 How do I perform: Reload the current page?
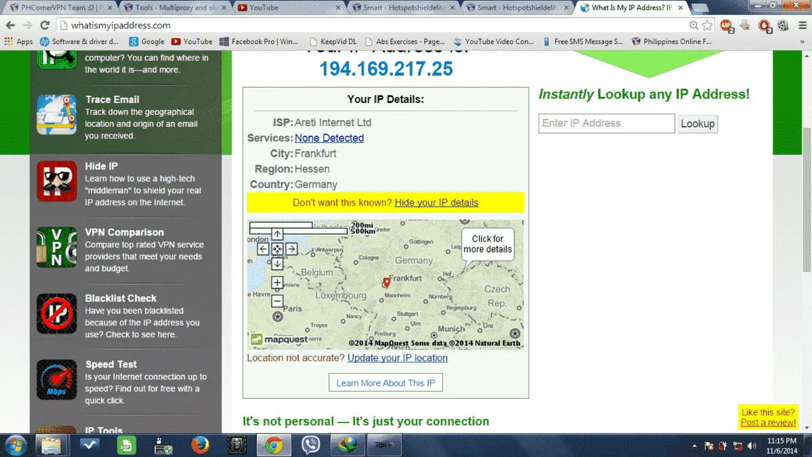click(45, 25)
